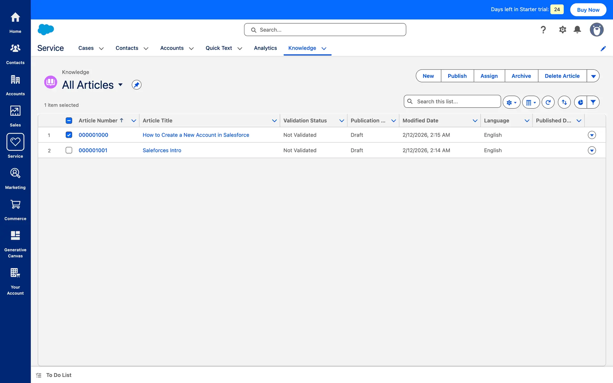Refresh the articles list
The height and width of the screenshot is (383, 613).
[548, 102]
